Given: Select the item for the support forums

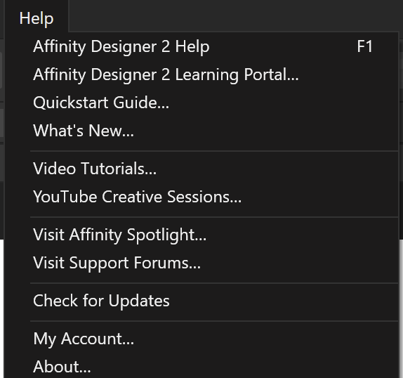Looking at the screenshot, I should [201, 263].
